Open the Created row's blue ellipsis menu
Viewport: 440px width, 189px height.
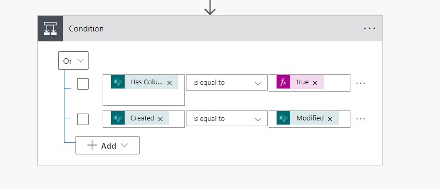(360, 119)
